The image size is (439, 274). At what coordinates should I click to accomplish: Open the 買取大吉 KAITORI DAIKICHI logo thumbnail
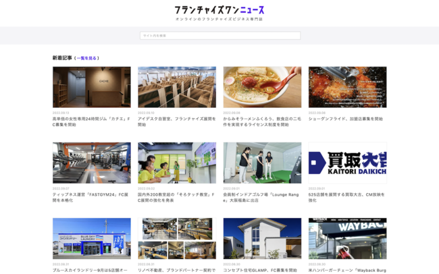point(347,163)
